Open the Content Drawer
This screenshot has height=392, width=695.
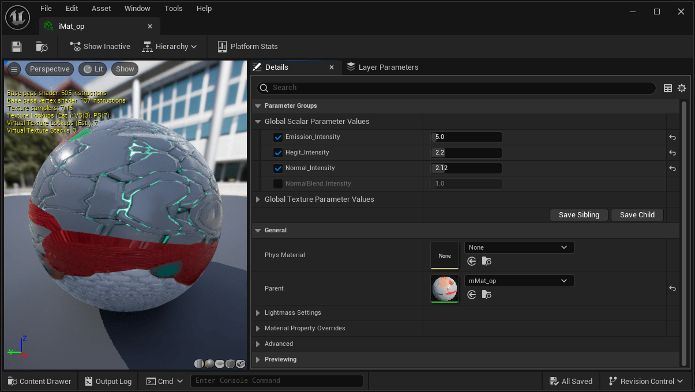coord(40,381)
